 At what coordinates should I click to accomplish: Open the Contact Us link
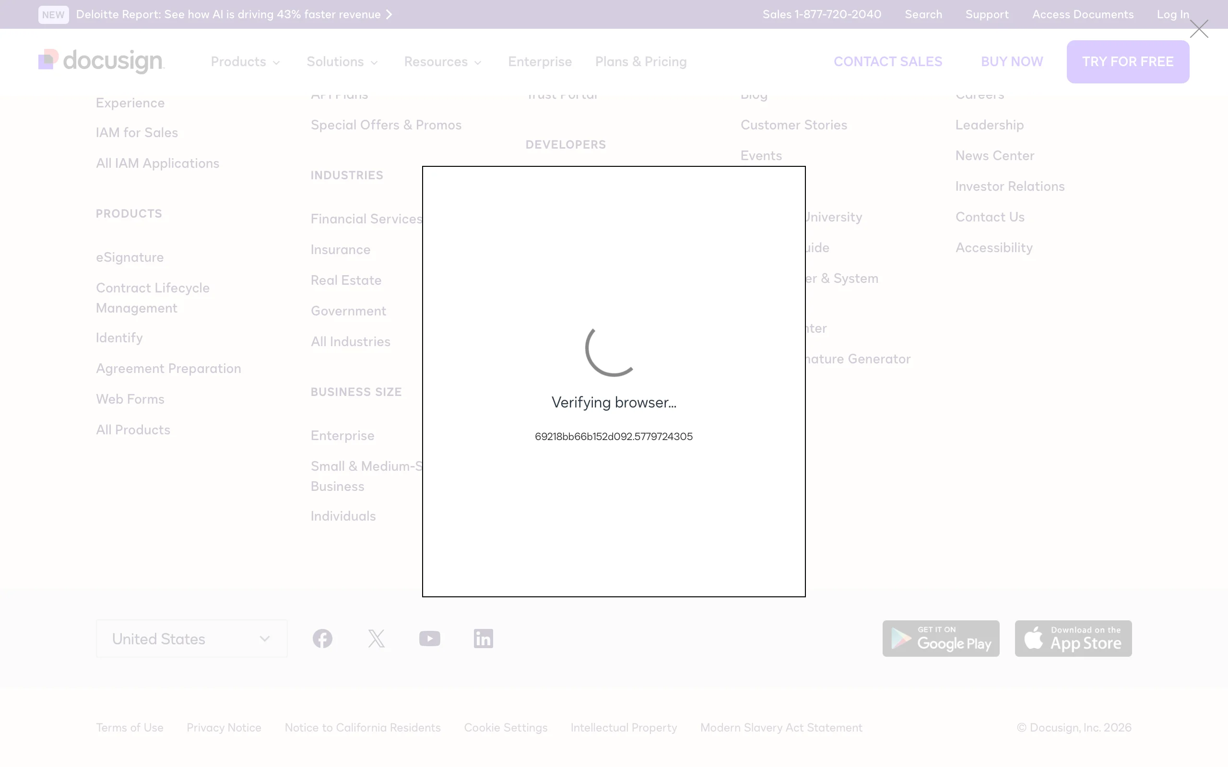990,217
